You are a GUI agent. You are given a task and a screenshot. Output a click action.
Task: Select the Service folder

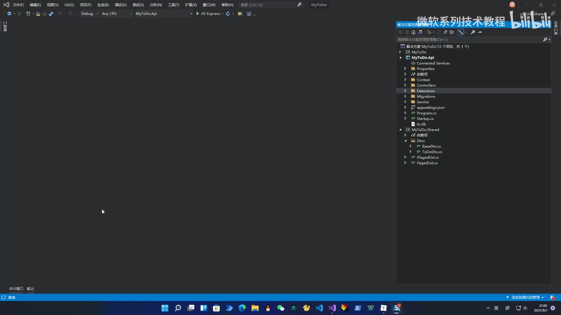point(423,102)
